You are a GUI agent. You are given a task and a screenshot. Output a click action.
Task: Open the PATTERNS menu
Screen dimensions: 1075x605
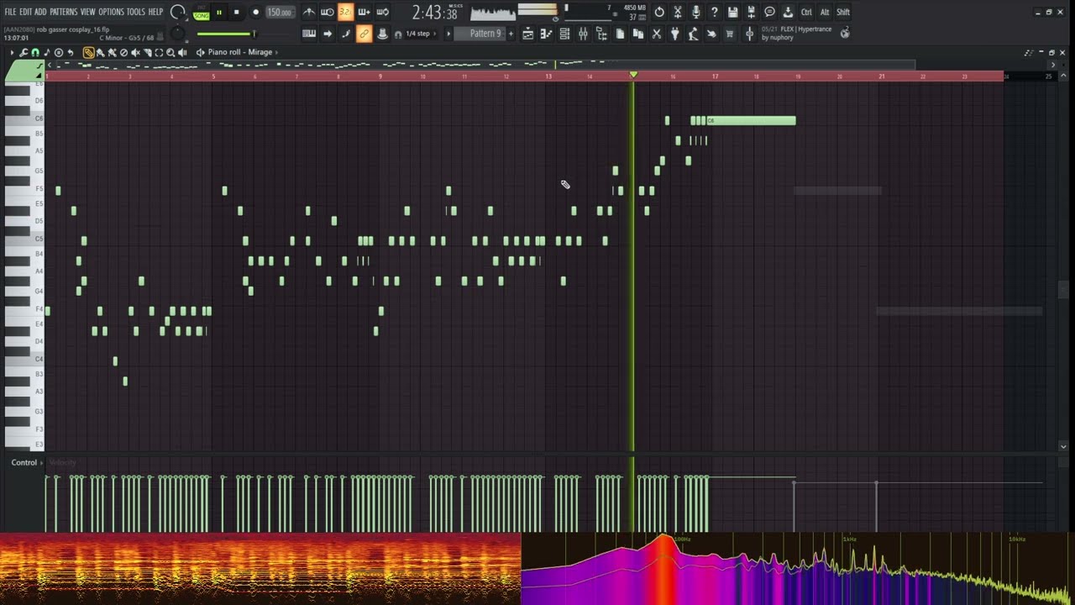point(64,12)
